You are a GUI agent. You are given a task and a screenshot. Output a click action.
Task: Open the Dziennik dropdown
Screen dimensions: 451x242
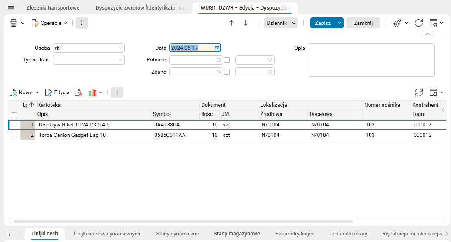[281, 23]
